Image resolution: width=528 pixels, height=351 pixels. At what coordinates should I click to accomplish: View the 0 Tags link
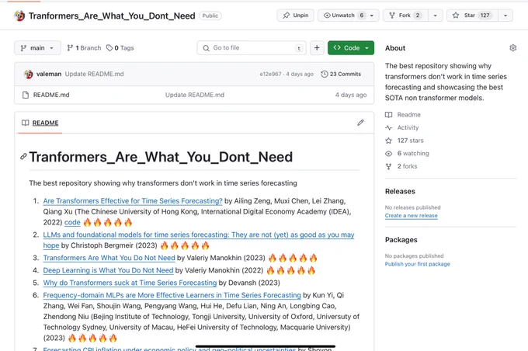pos(120,48)
